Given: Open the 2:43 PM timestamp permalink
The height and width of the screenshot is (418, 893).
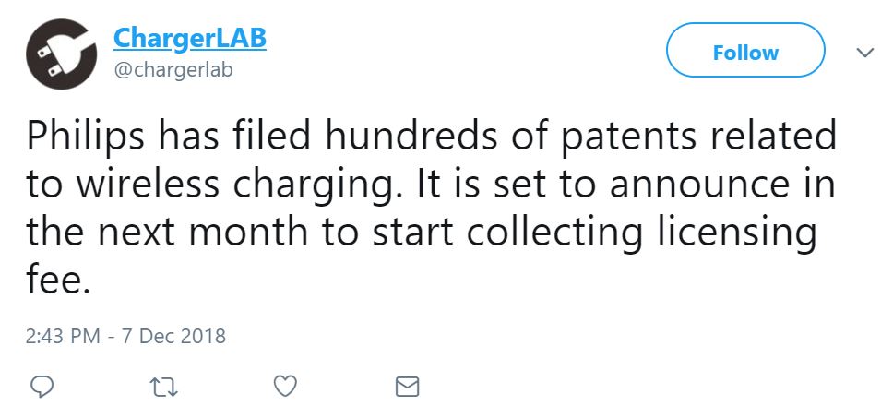Looking at the screenshot, I should click(x=64, y=336).
